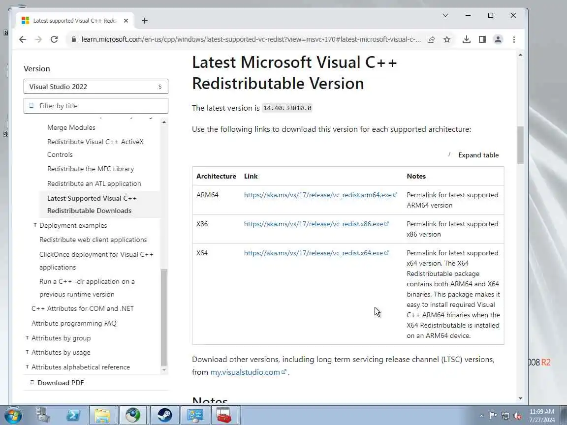Viewport: 567px width, 425px height.
Task: Open Steam from the taskbar
Action: [164, 415]
